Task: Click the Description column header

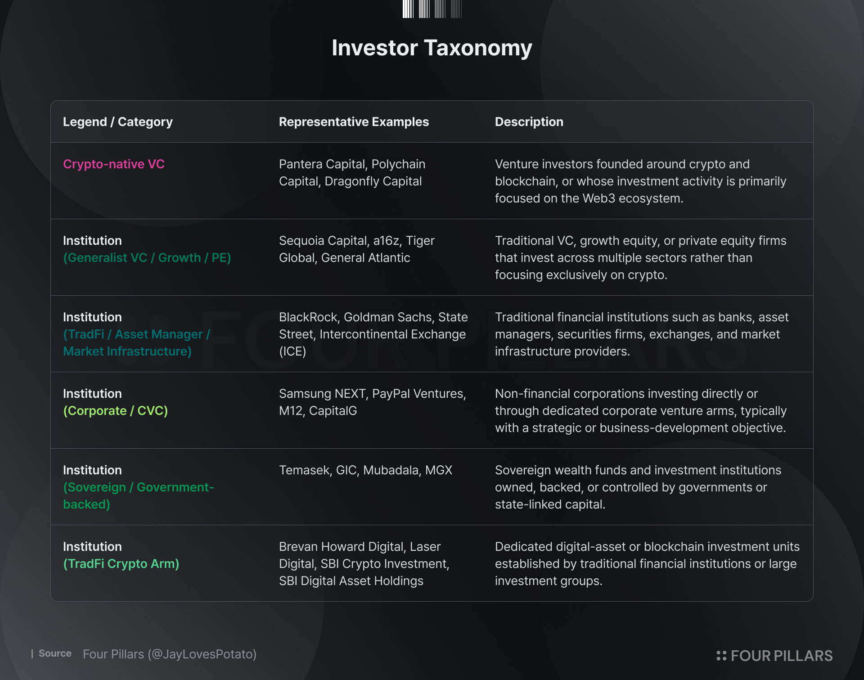Action: [x=529, y=122]
